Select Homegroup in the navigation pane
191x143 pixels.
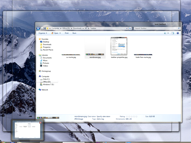46,71
